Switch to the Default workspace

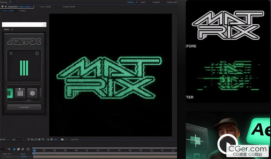(130, 2)
